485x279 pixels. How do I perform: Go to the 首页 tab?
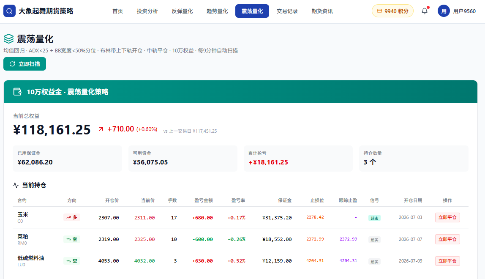pyautogui.click(x=117, y=11)
